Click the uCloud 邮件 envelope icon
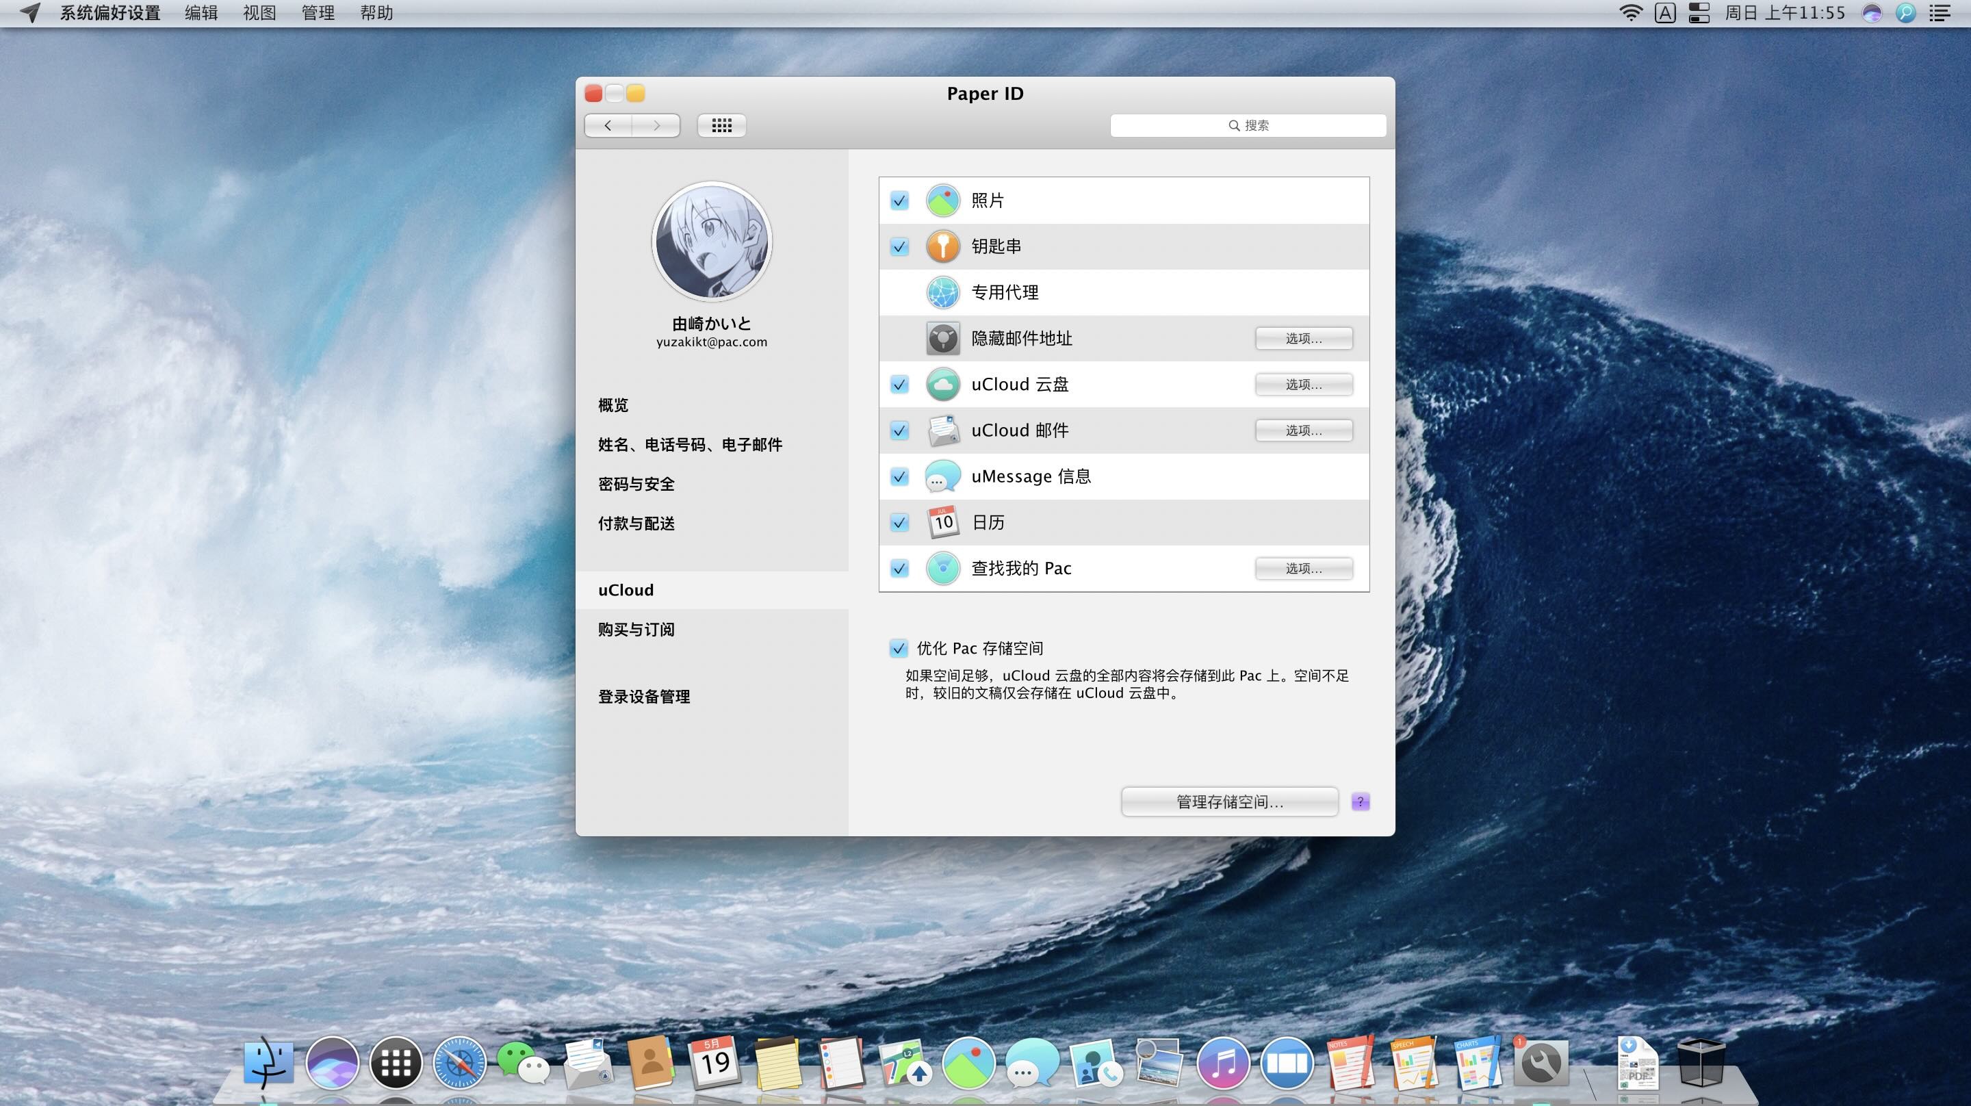The image size is (1971, 1106). click(x=942, y=430)
